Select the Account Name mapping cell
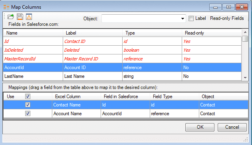 pos(76,114)
